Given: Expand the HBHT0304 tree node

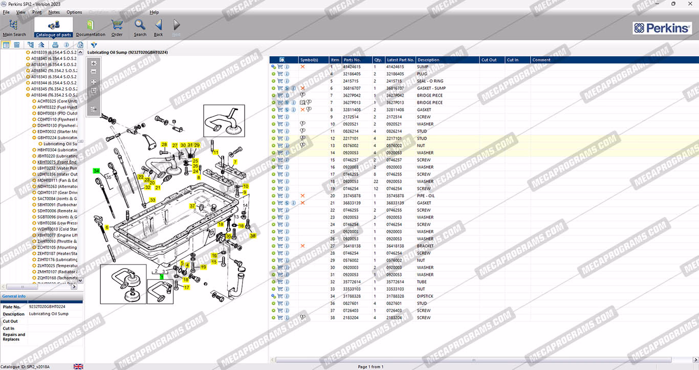Looking at the screenshot, I should pyautogui.click(x=34, y=150).
